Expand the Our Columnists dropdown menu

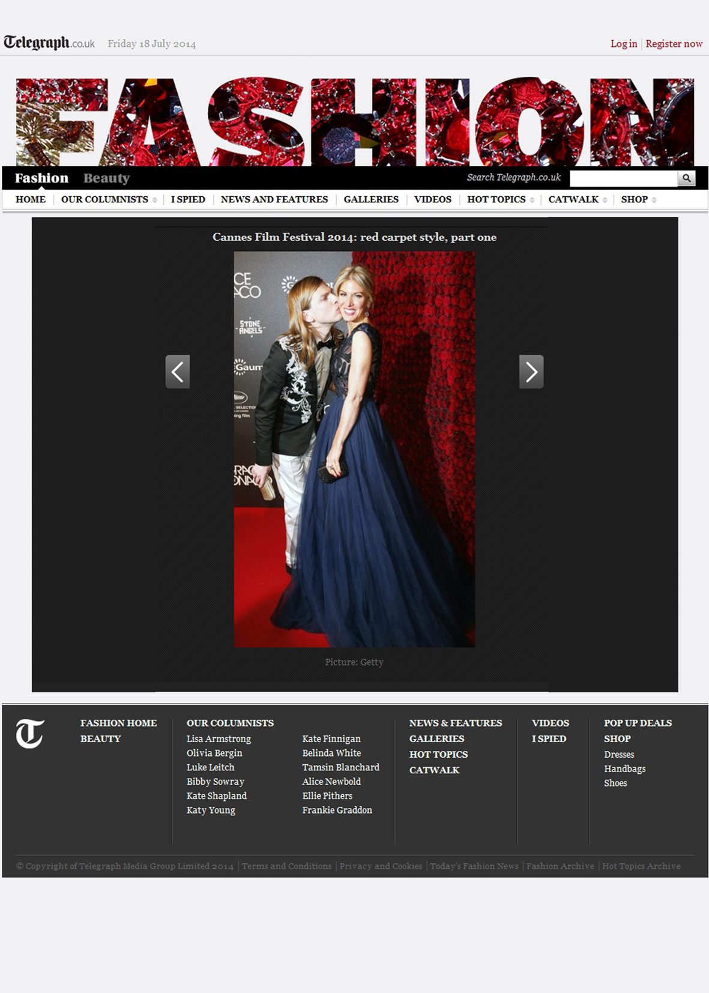(109, 199)
